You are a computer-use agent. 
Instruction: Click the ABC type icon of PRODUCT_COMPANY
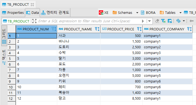146,29
